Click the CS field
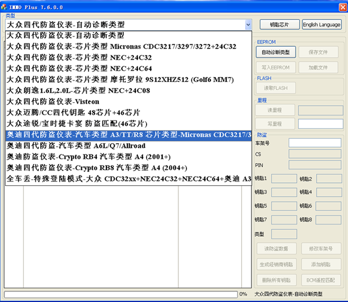348x302 pixels. click(315, 154)
